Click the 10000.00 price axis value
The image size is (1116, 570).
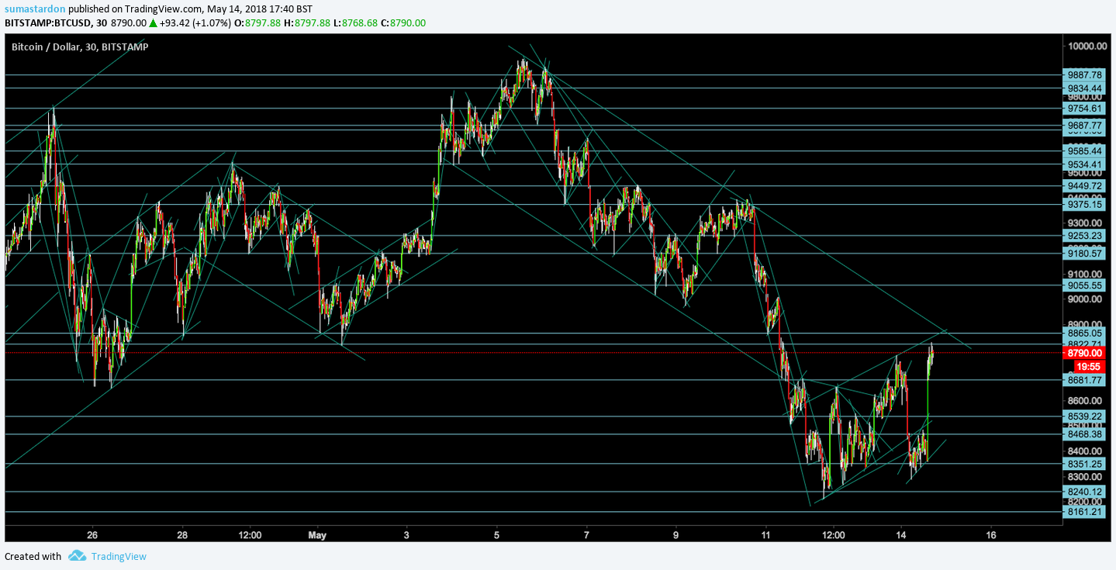pyautogui.click(x=1087, y=46)
